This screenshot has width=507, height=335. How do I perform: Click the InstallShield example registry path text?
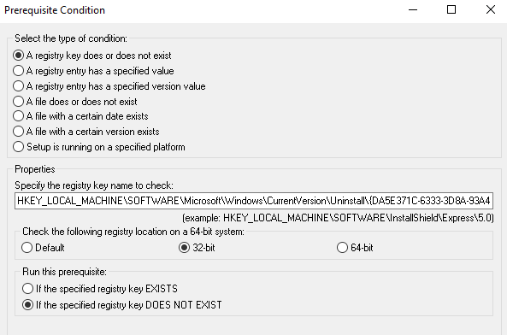pos(338,218)
